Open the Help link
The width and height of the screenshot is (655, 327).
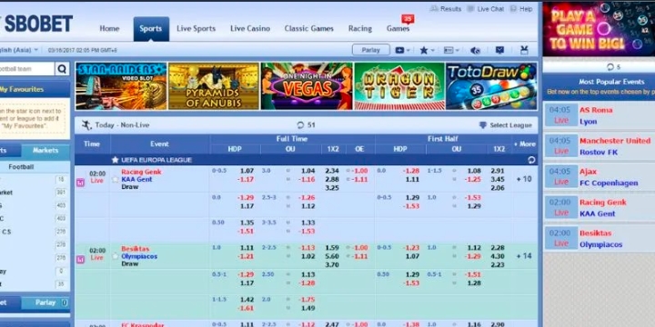(526, 9)
